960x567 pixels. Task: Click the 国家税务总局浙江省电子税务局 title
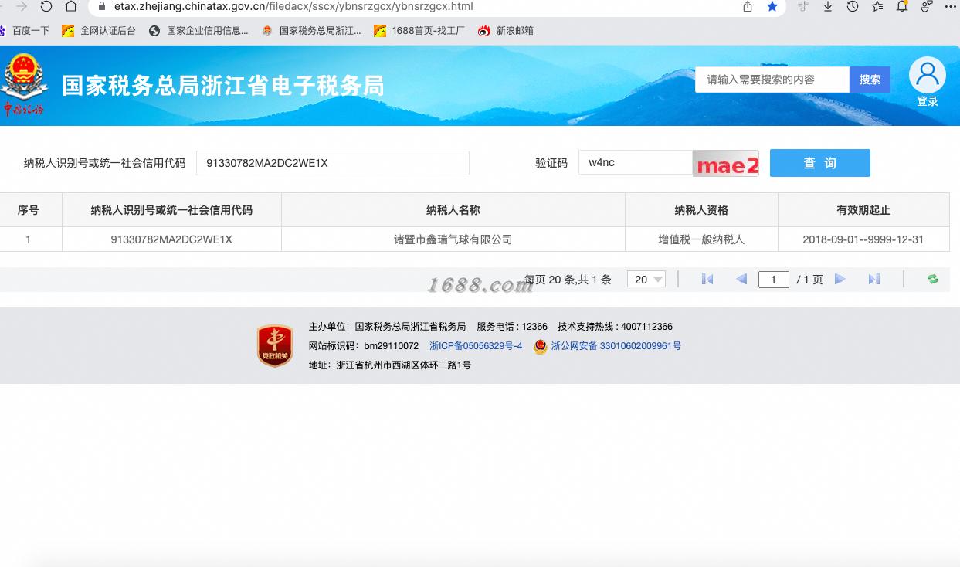[x=223, y=86]
